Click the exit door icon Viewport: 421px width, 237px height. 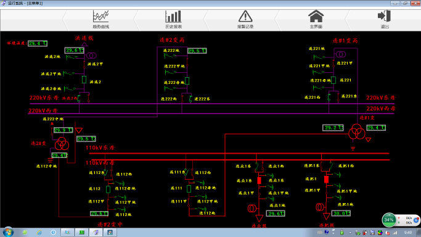[x=384, y=16]
